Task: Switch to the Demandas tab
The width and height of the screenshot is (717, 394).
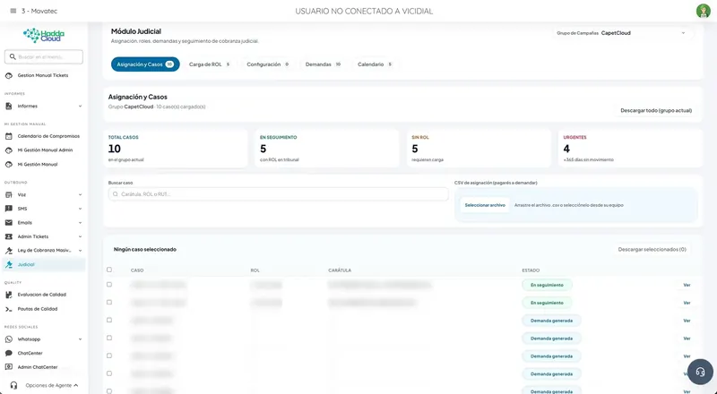Action: tap(323, 64)
